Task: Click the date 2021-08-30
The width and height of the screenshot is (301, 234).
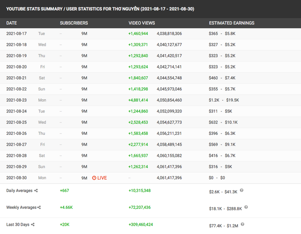Action: click(x=16, y=178)
